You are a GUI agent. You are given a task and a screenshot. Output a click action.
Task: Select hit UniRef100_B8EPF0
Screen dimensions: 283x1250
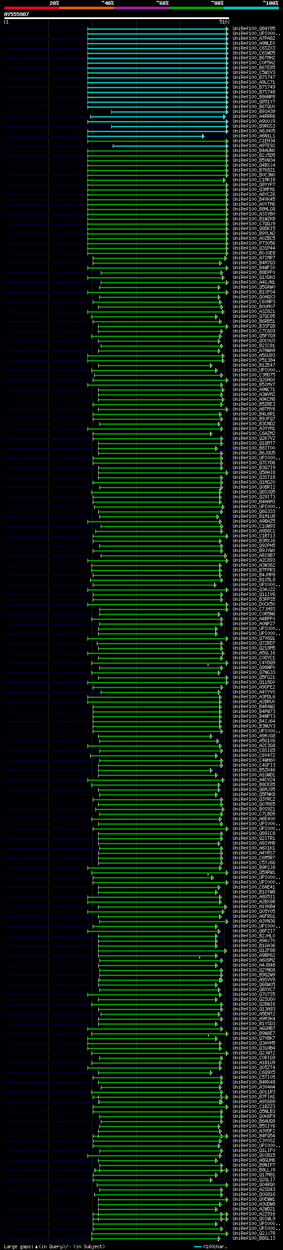(254, 273)
